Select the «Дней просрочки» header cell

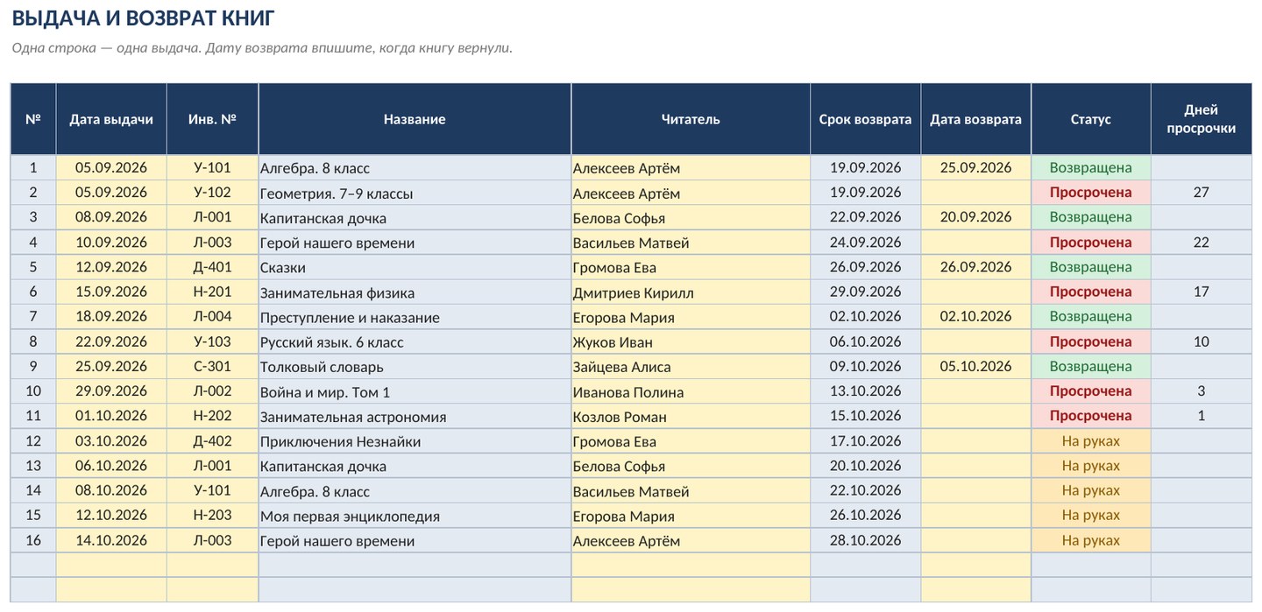pyautogui.click(x=1202, y=119)
